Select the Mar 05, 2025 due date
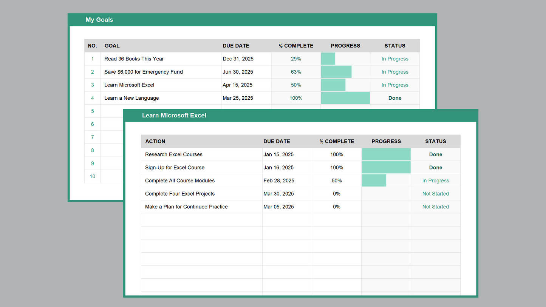Screen dimensions: 546x307 (x=278, y=207)
